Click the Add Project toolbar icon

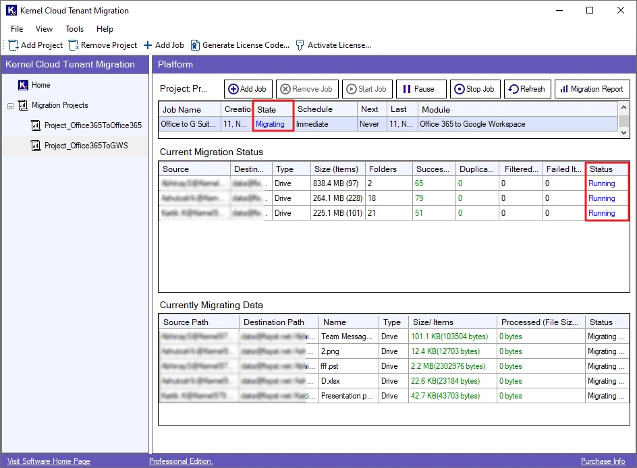coord(13,45)
